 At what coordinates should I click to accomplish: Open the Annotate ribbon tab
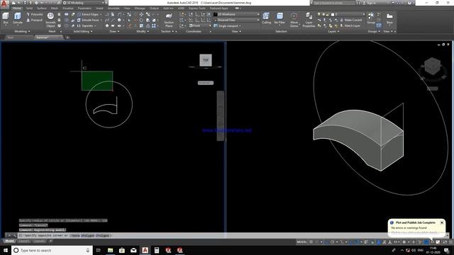[113, 8]
